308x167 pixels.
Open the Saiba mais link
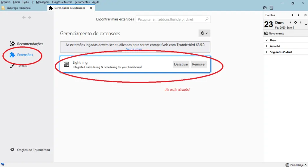(x=134, y=49)
